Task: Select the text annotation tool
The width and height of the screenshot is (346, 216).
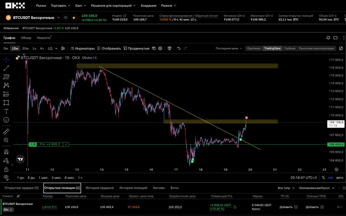Action: (6, 111)
